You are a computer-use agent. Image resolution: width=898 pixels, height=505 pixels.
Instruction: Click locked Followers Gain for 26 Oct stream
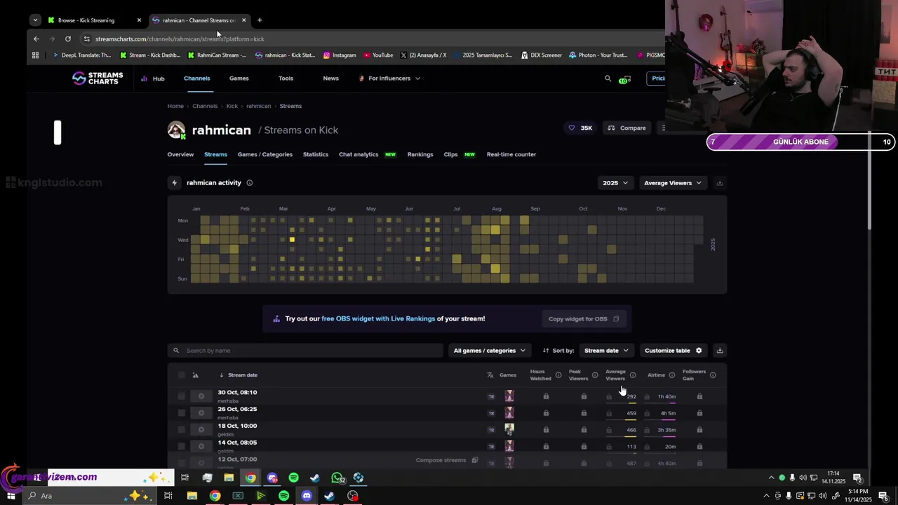[x=699, y=413]
